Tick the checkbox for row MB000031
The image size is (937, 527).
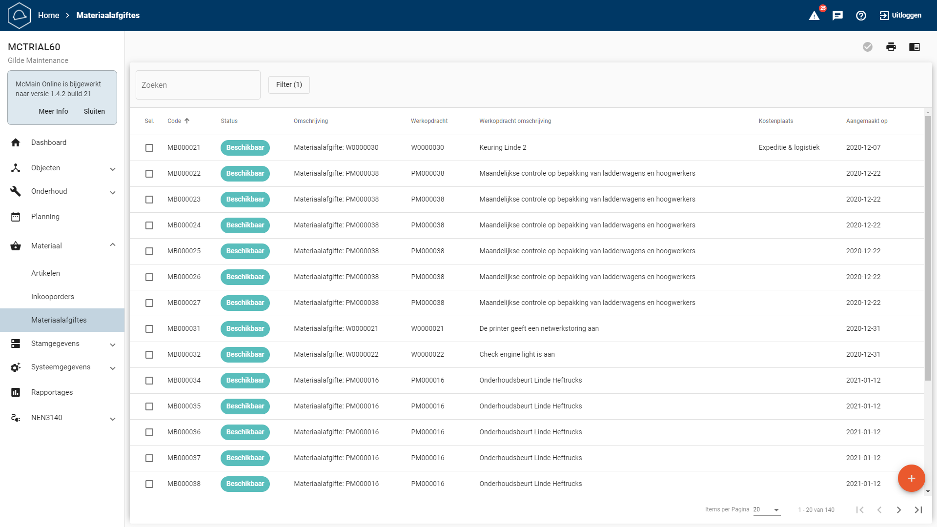click(149, 329)
